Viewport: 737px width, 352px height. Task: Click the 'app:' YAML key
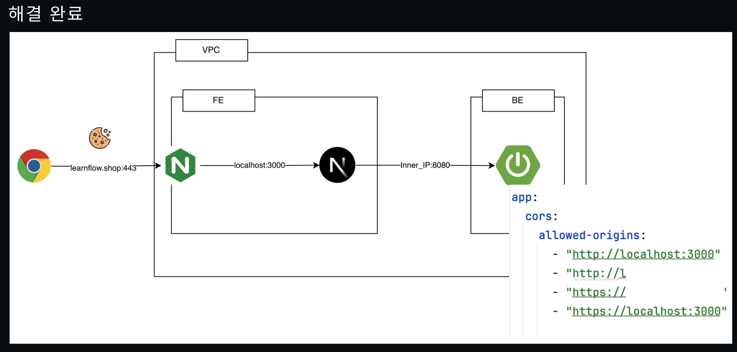point(524,197)
